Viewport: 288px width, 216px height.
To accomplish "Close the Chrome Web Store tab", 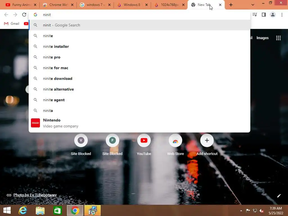I will (72, 5).
